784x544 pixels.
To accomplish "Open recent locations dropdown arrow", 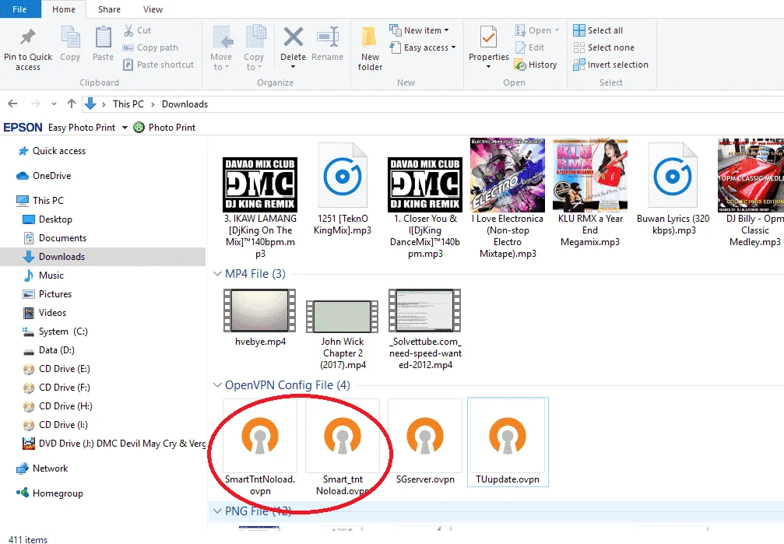I will click(x=54, y=104).
